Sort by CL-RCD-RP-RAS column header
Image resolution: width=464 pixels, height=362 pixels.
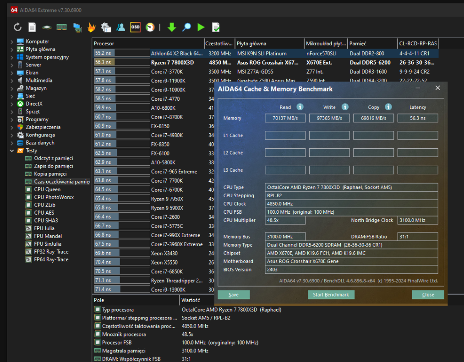pyautogui.click(x=418, y=43)
